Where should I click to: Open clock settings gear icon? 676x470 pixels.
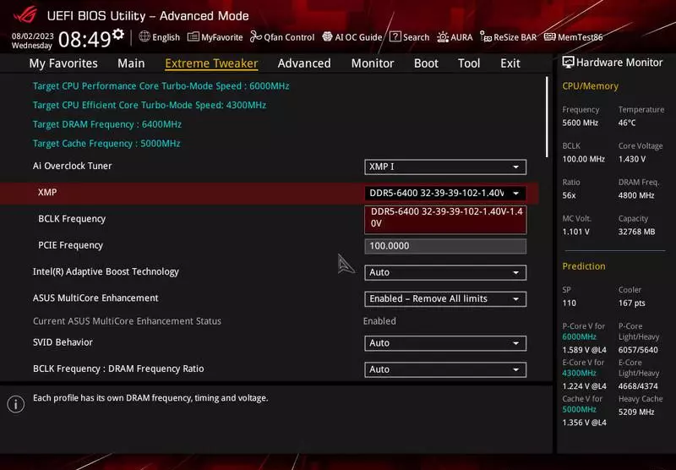[x=118, y=34]
